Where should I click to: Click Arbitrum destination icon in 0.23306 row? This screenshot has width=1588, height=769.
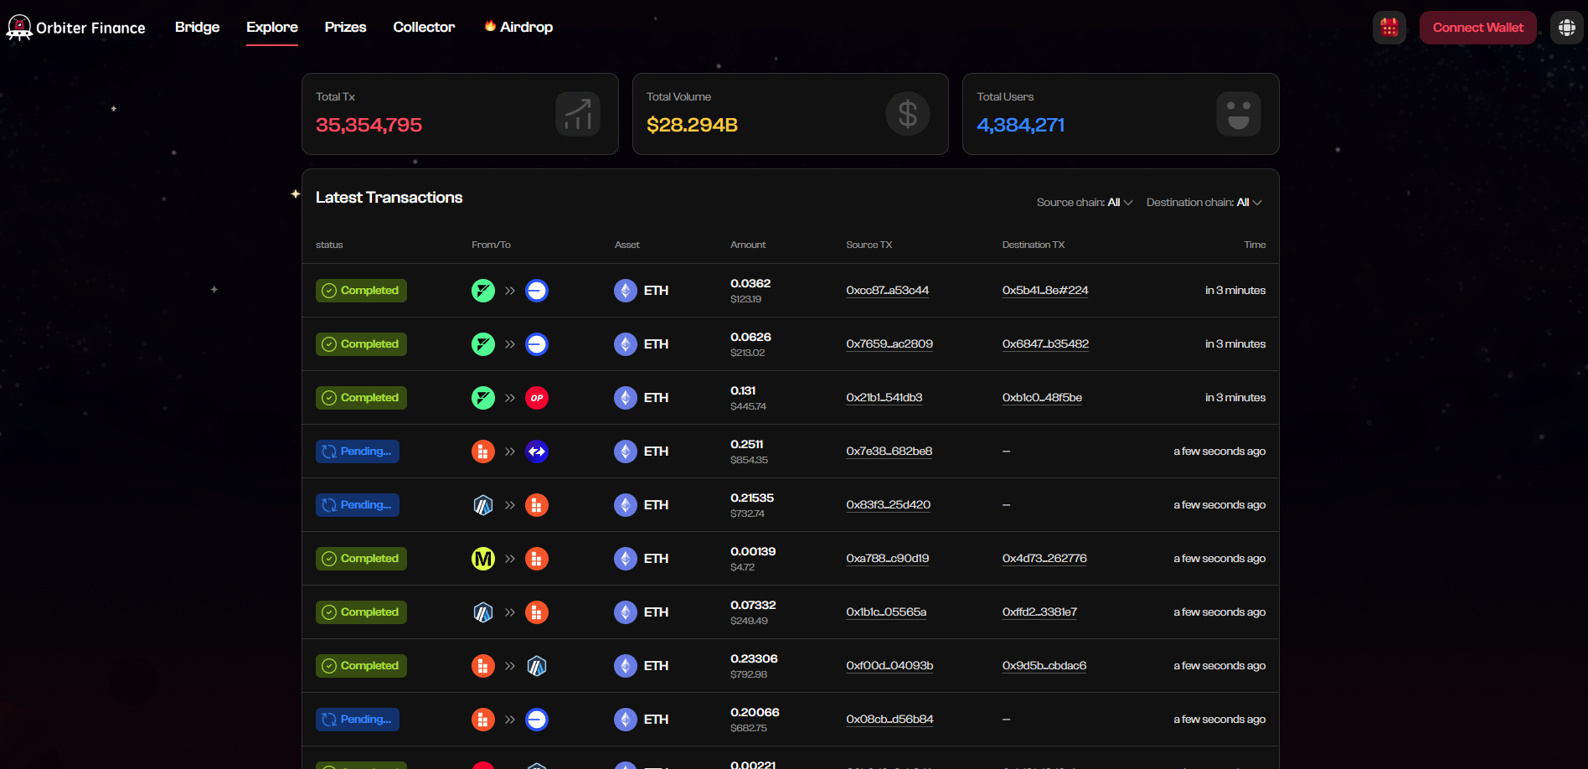click(537, 666)
